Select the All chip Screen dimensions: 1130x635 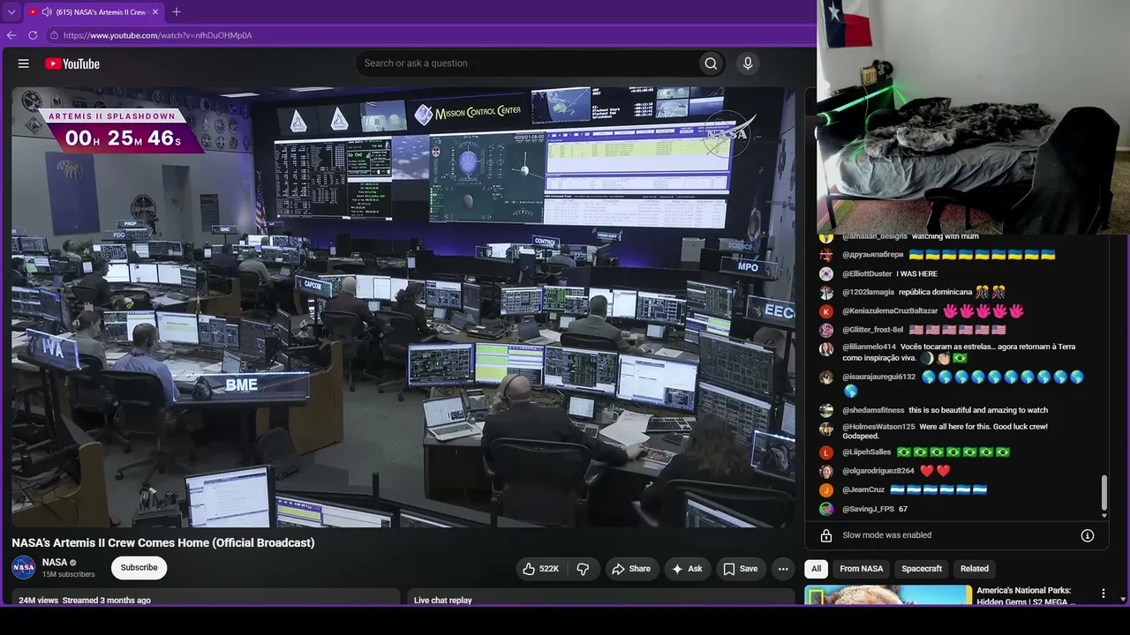pyautogui.click(x=817, y=569)
